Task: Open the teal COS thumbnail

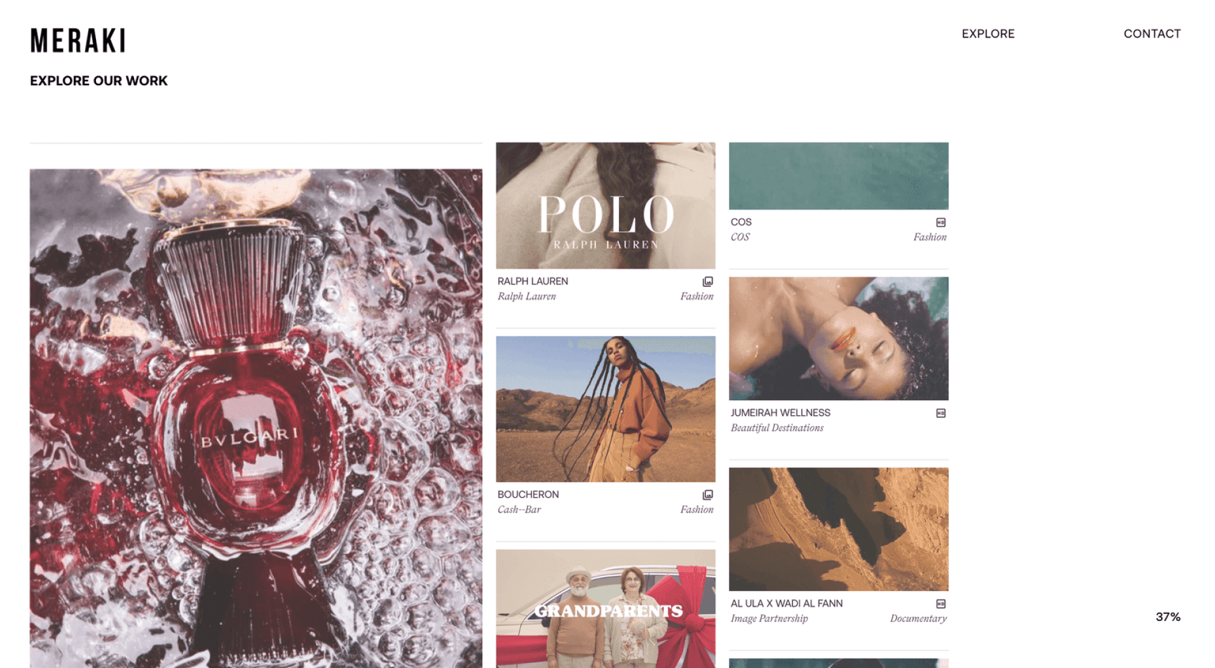Action: pyautogui.click(x=838, y=176)
